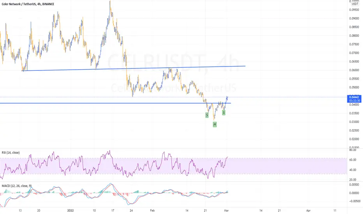This screenshot has width=363, height=214.
Task: Click the 2022 label on the time axis
Action: point(70,210)
